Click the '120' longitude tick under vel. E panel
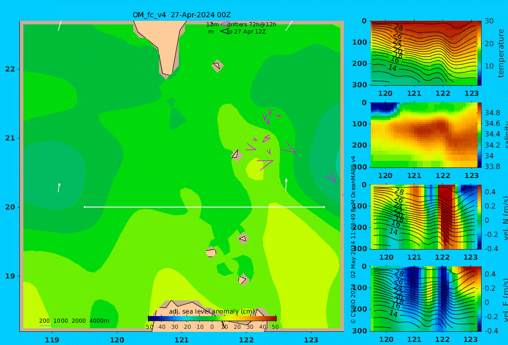This screenshot has width=508, height=345. click(386, 339)
